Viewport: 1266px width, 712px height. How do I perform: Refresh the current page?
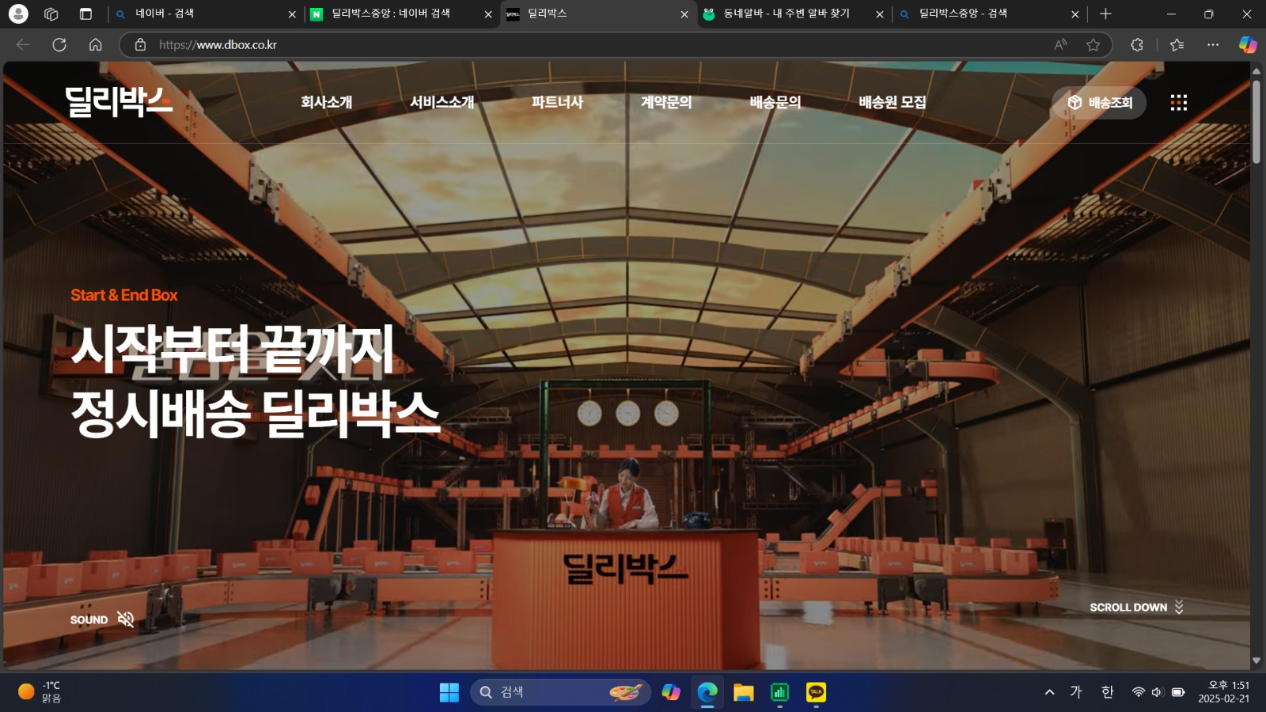(x=59, y=44)
